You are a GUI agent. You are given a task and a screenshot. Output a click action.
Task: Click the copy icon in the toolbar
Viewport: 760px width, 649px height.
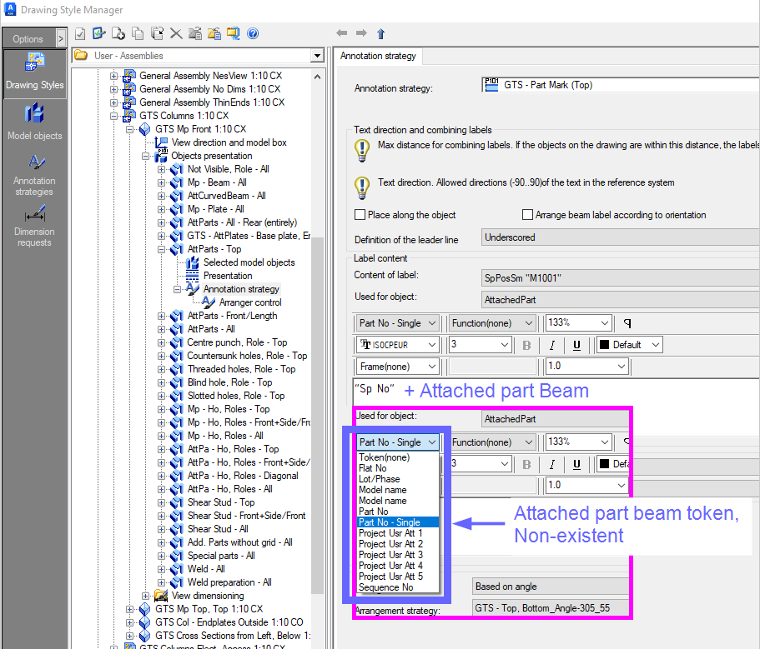[138, 33]
